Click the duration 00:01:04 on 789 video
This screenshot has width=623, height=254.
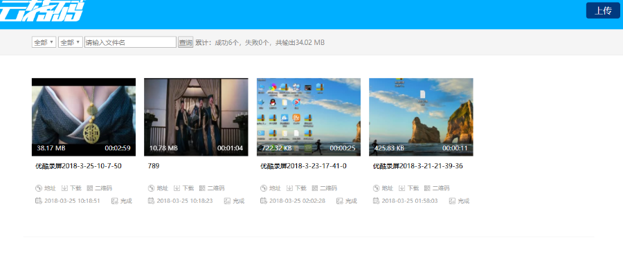(x=230, y=148)
